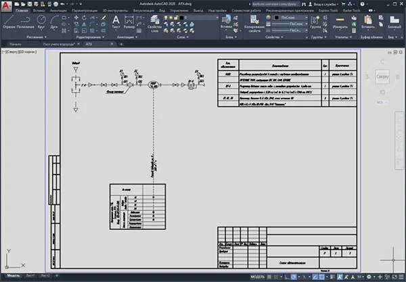The image size is (406, 282).
Task: Click the object color wheel icon in Свойства
Action: point(268,18)
